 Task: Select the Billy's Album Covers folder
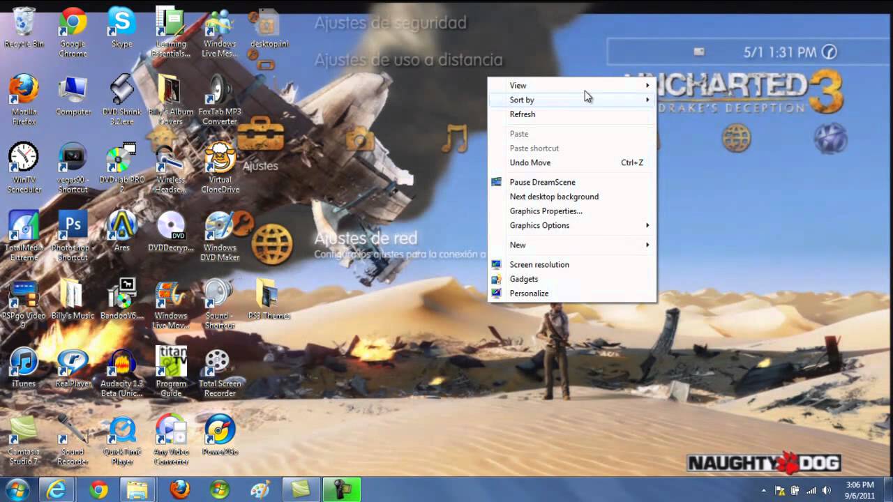pyautogui.click(x=171, y=100)
